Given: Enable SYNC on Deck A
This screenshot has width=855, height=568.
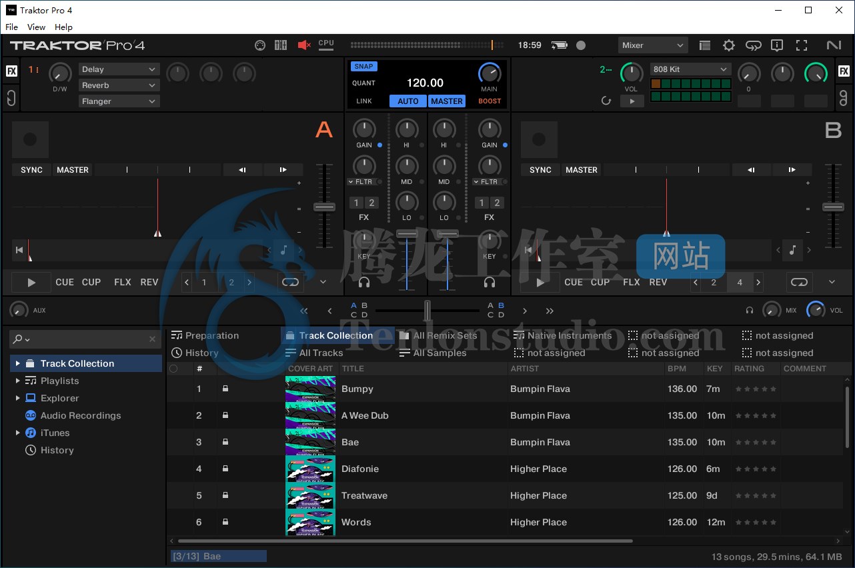Looking at the screenshot, I should tap(31, 170).
